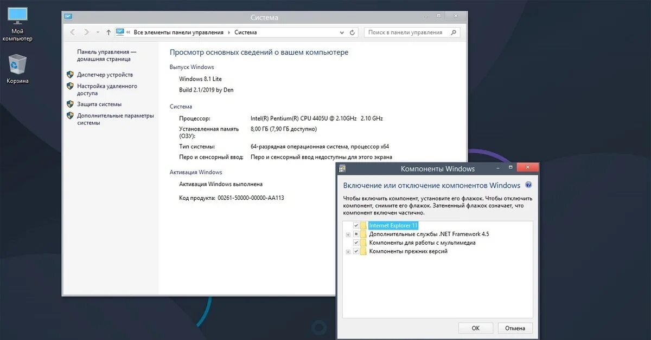Select the Компоненты прежних версий row
The height and width of the screenshot is (340, 651).
point(408,251)
